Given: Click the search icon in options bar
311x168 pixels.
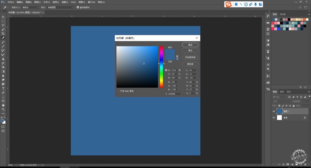Looking at the screenshot, I should (x=300, y=7).
